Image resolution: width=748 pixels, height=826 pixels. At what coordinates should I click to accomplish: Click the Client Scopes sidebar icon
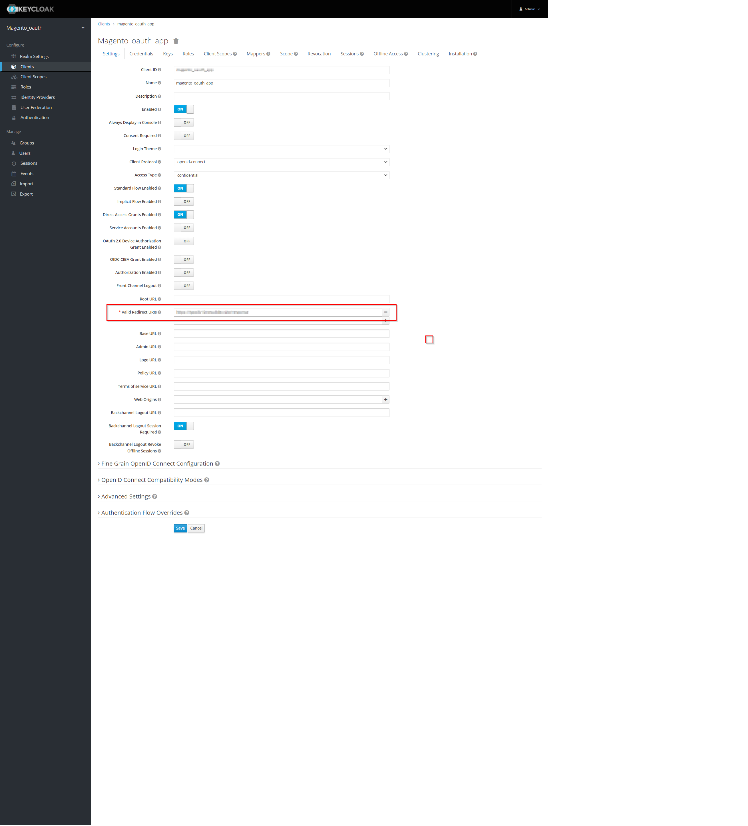click(14, 77)
